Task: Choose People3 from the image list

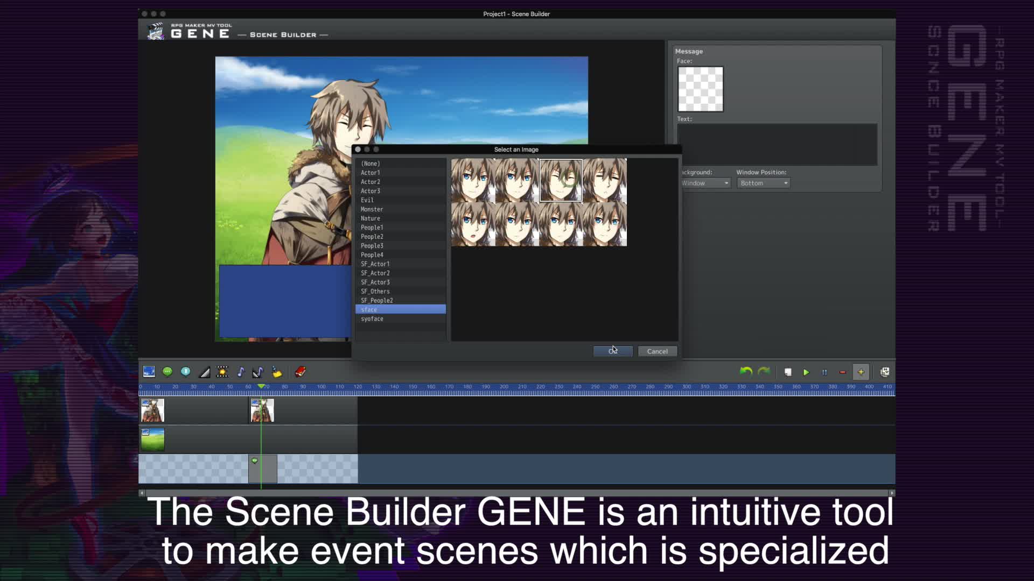Action: pos(372,246)
